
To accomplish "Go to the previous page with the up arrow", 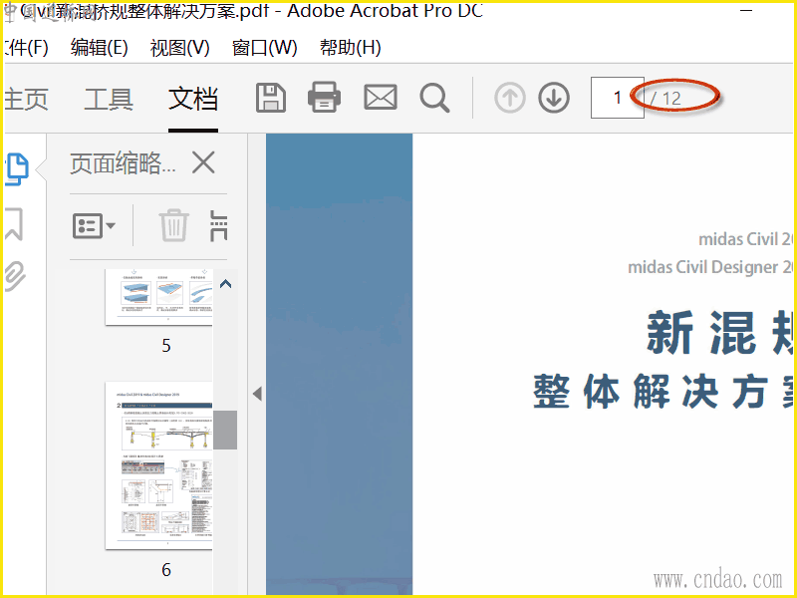I will point(510,97).
